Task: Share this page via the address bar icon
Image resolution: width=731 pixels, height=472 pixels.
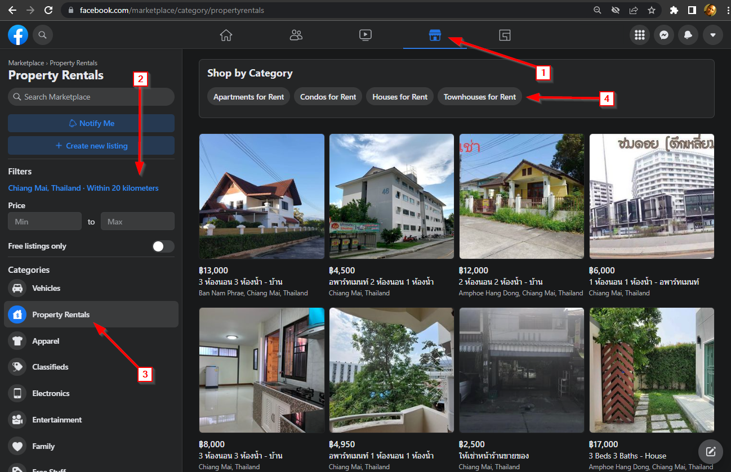Action: [634, 10]
